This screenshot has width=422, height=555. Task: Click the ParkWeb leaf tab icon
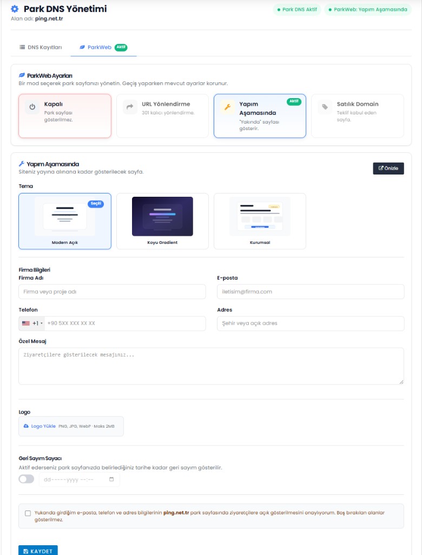pos(82,47)
